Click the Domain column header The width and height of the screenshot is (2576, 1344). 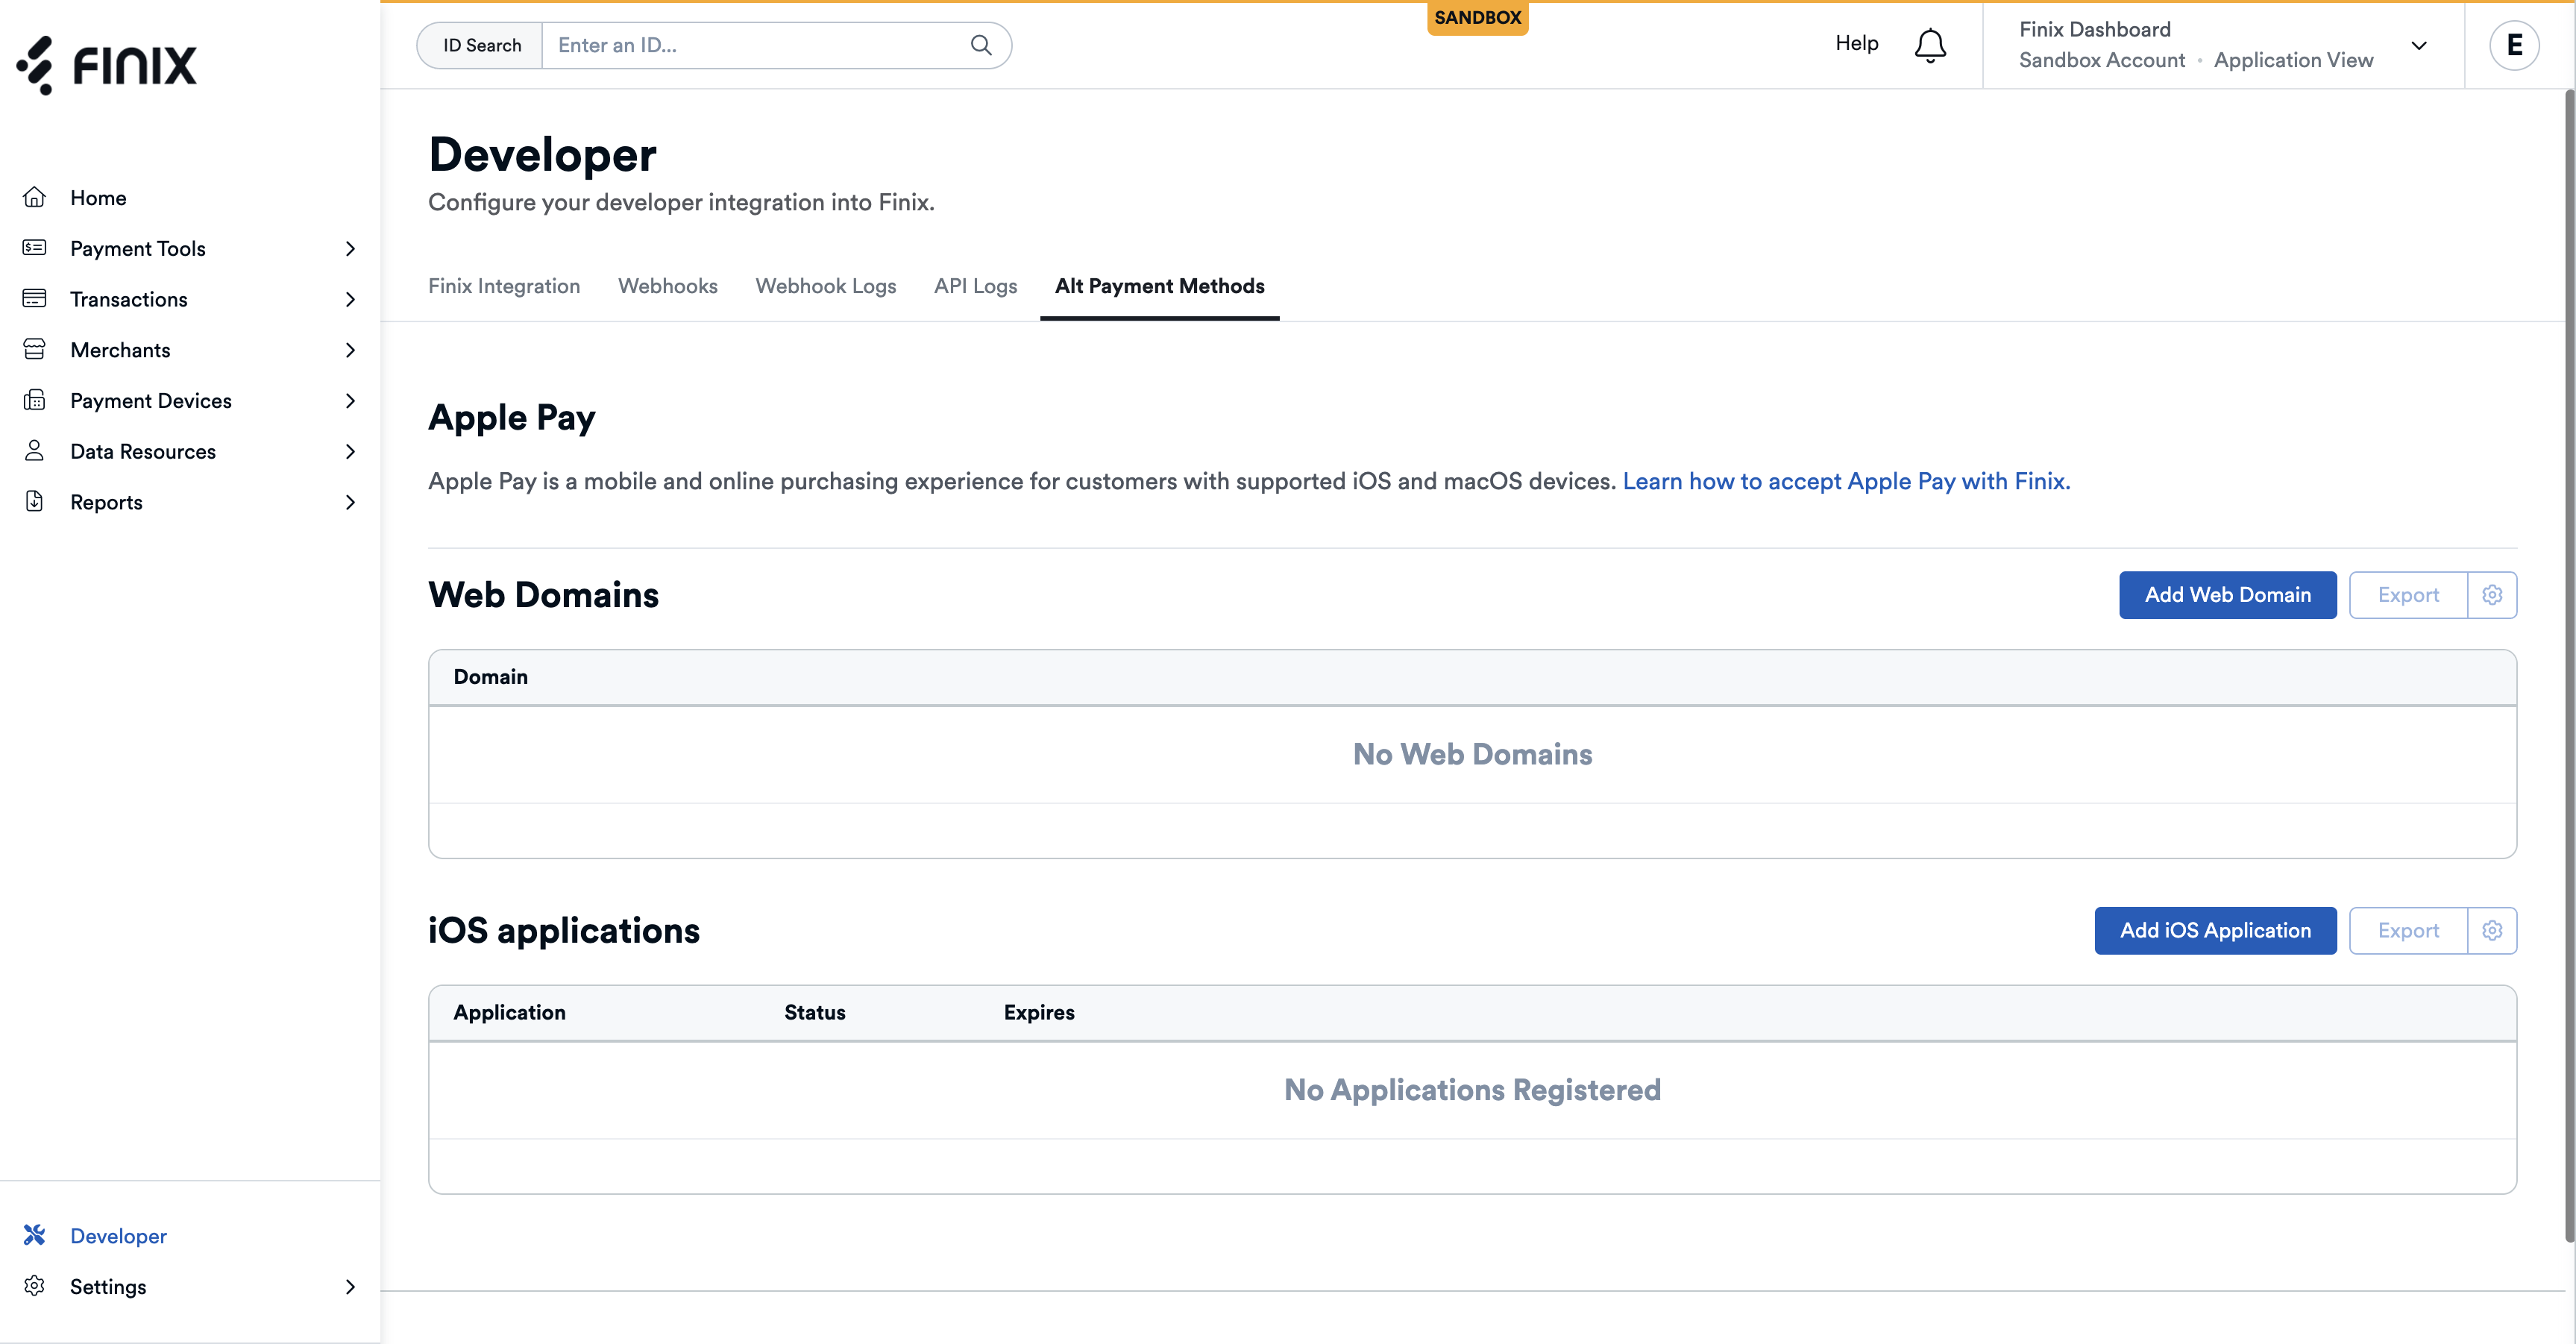[490, 677]
